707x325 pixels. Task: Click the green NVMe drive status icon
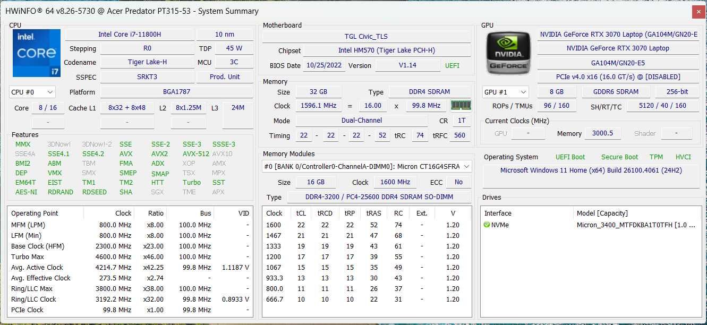click(487, 225)
